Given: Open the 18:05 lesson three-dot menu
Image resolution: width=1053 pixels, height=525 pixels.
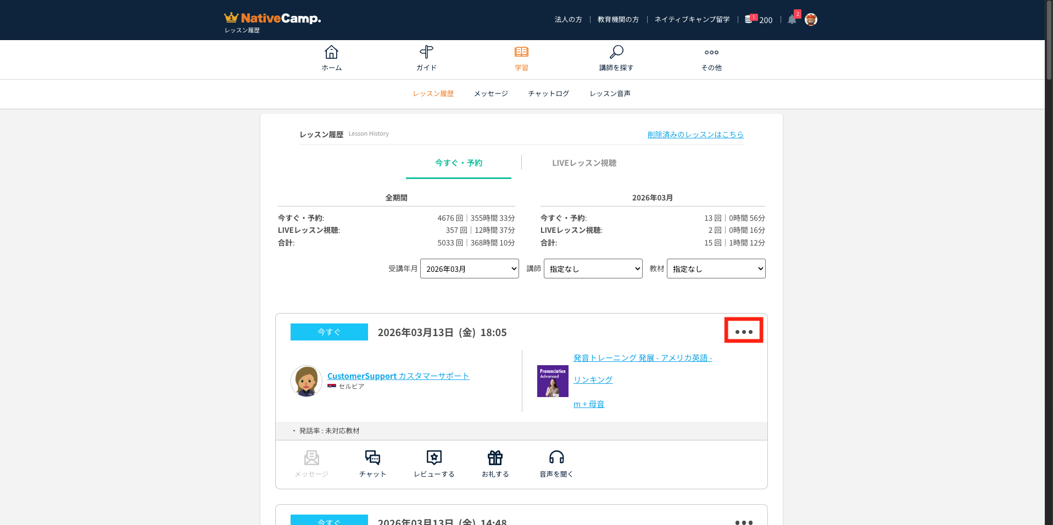Looking at the screenshot, I should [743, 332].
